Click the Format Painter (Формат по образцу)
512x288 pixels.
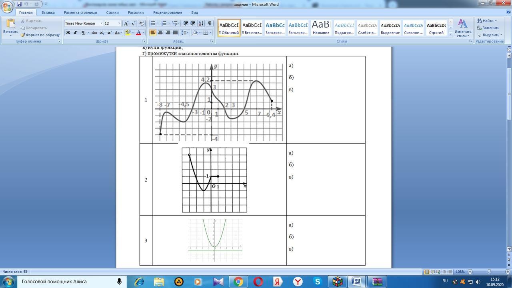40,35
